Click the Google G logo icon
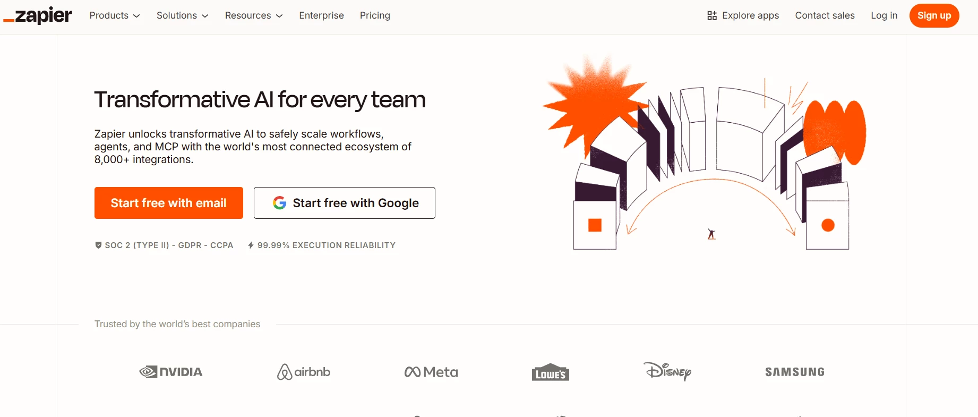 (280, 203)
